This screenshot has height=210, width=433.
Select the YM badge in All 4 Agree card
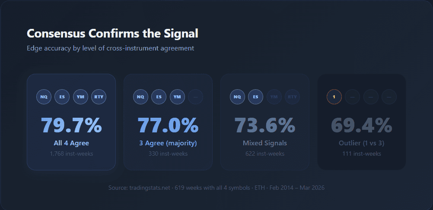click(x=80, y=97)
